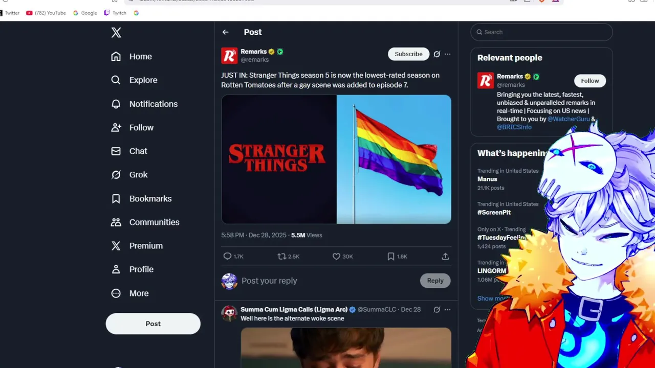Open Twitch bookmark in browser bar
The height and width of the screenshot is (368, 655).
coord(115,13)
